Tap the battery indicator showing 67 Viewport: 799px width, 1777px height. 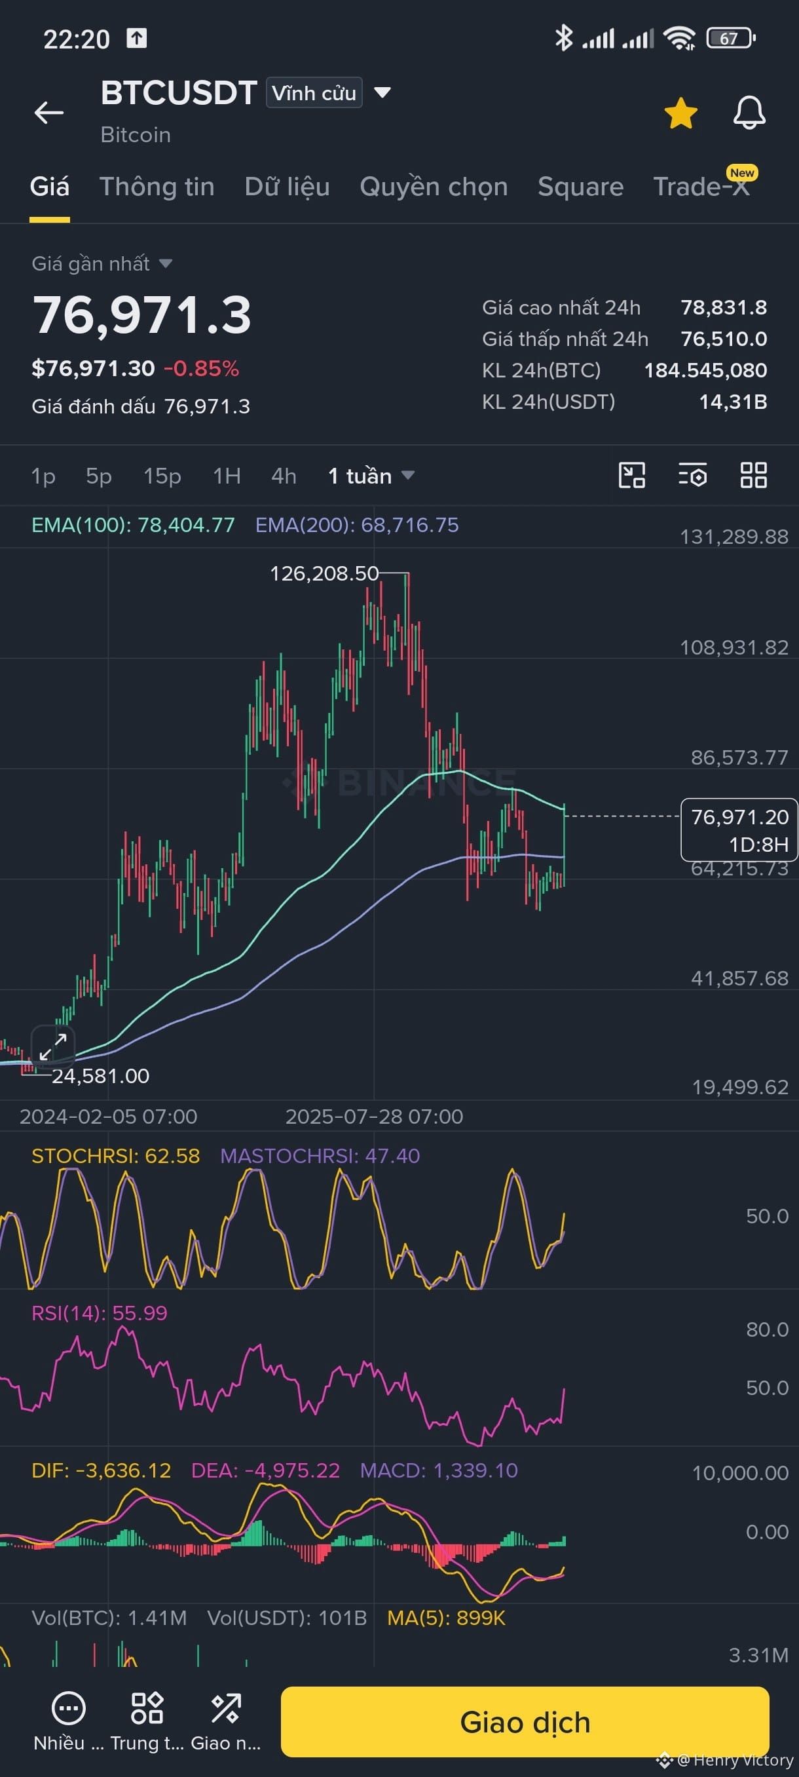click(731, 38)
